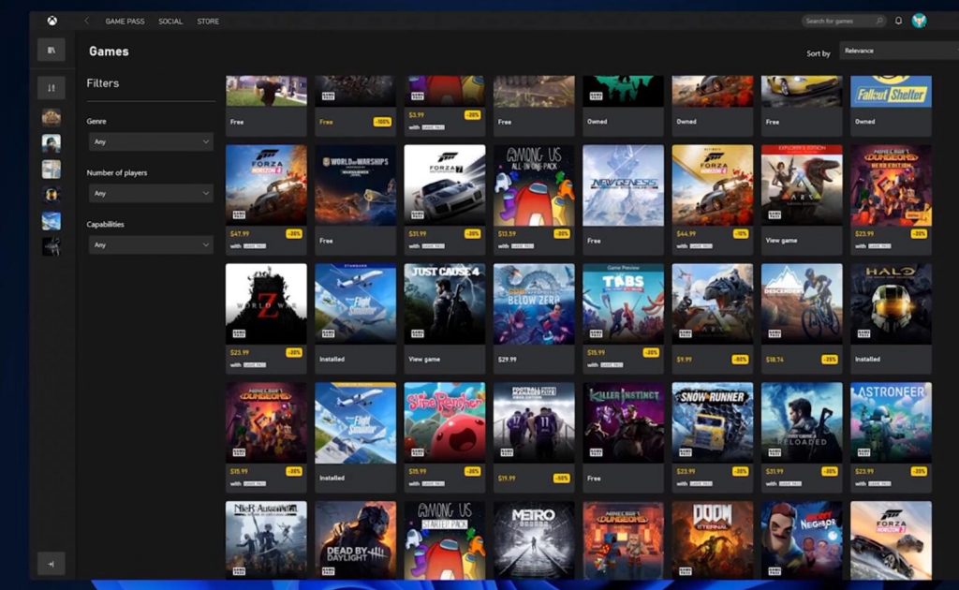Expand the Genre filter dropdown

click(151, 141)
